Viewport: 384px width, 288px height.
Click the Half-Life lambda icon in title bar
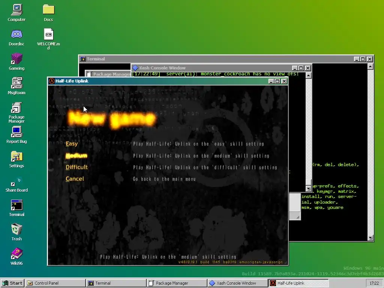(x=51, y=81)
